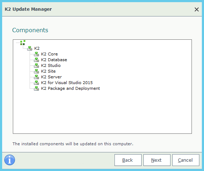Select K2 for Visual Studio 2015 item

[67, 83]
